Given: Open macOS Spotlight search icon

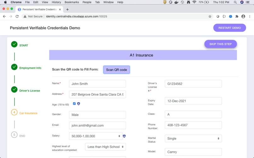Looking at the screenshot, I should pos(235,2).
